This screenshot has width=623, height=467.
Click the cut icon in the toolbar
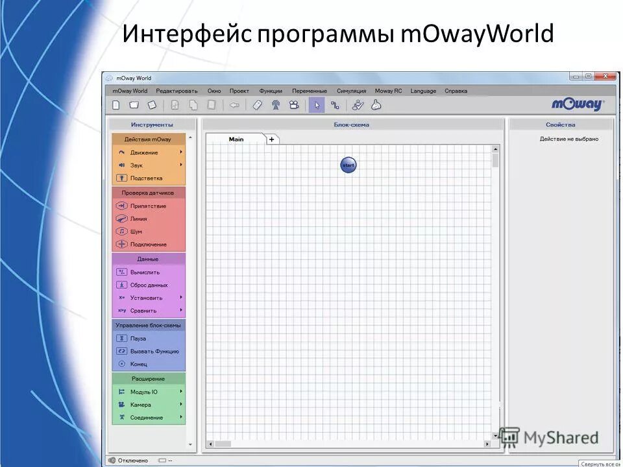click(x=175, y=105)
